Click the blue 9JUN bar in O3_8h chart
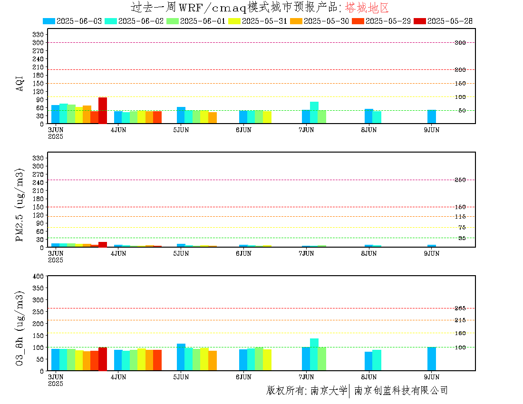This screenshot has width=523, height=404. [432, 359]
